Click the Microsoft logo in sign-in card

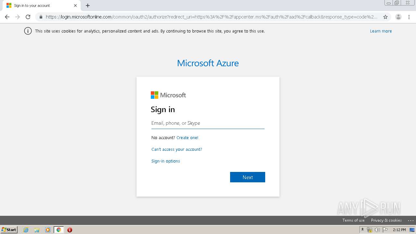pos(168,95)
